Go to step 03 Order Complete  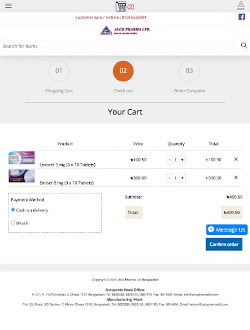[189, 71]
